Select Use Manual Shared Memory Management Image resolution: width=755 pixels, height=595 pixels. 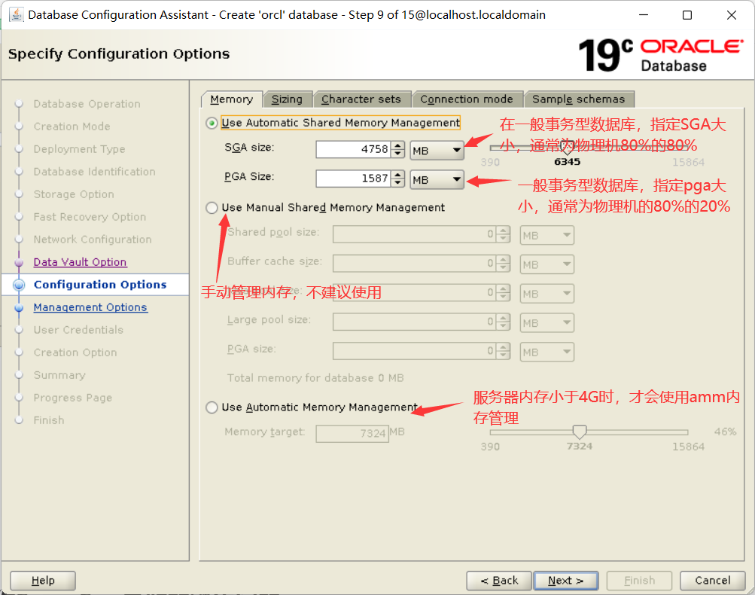[x=212, y=208]
